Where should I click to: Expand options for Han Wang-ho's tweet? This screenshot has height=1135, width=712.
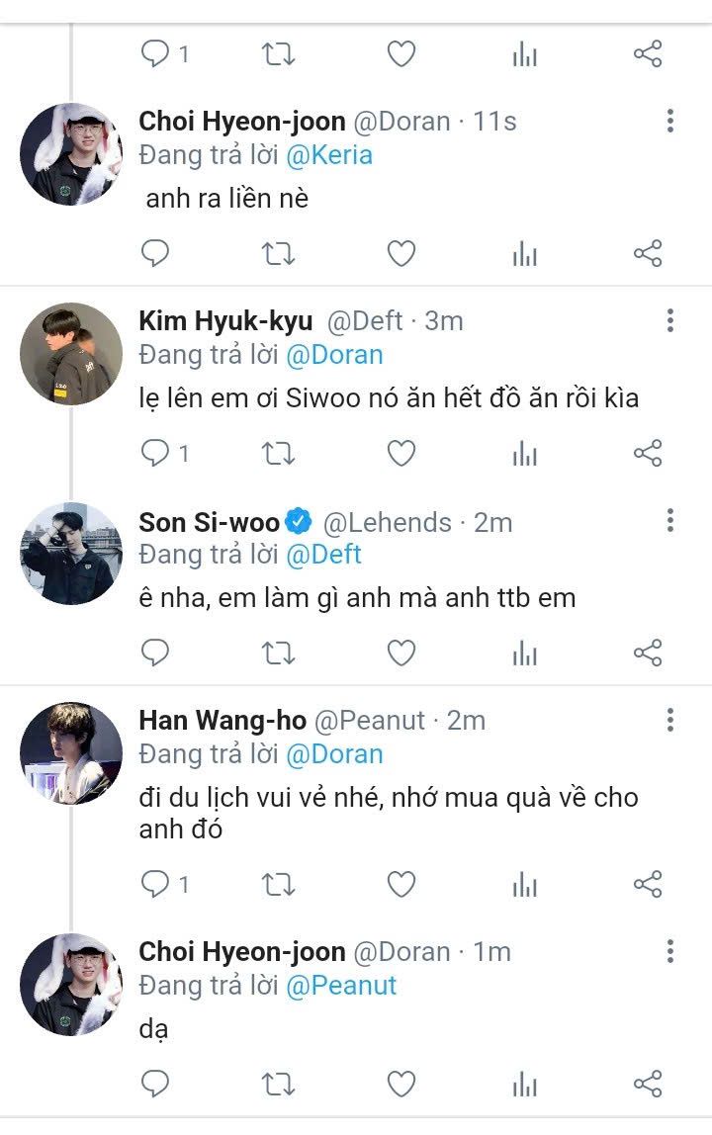click(670, 720)
